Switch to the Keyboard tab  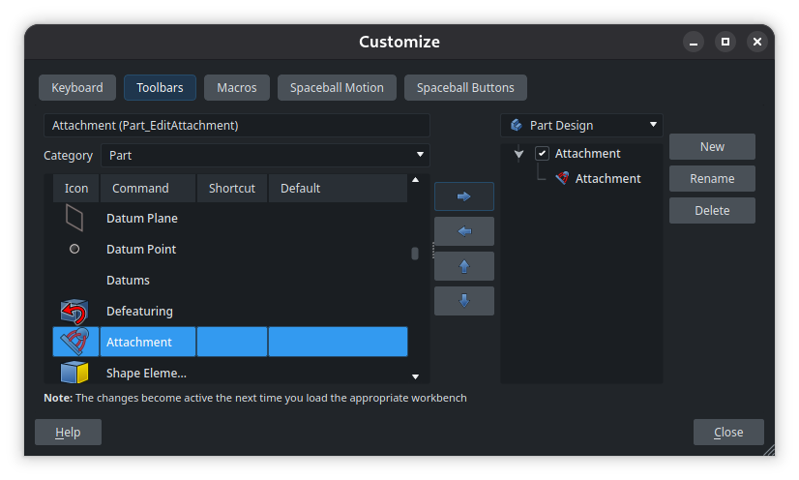point(77,88)
